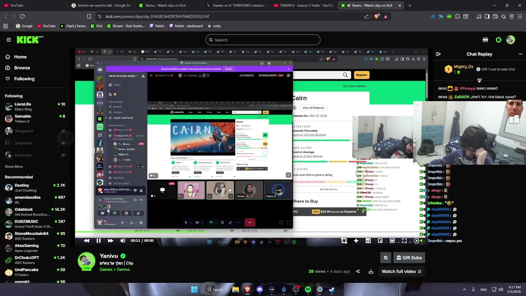Click the sparkle effects icon in player
The height and width of the screenshot is (296, 526).
click(x=356, y=241)
